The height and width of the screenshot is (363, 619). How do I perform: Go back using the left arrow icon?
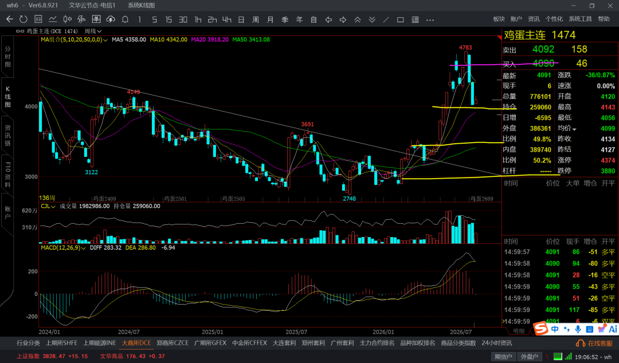tap(10, 19)
